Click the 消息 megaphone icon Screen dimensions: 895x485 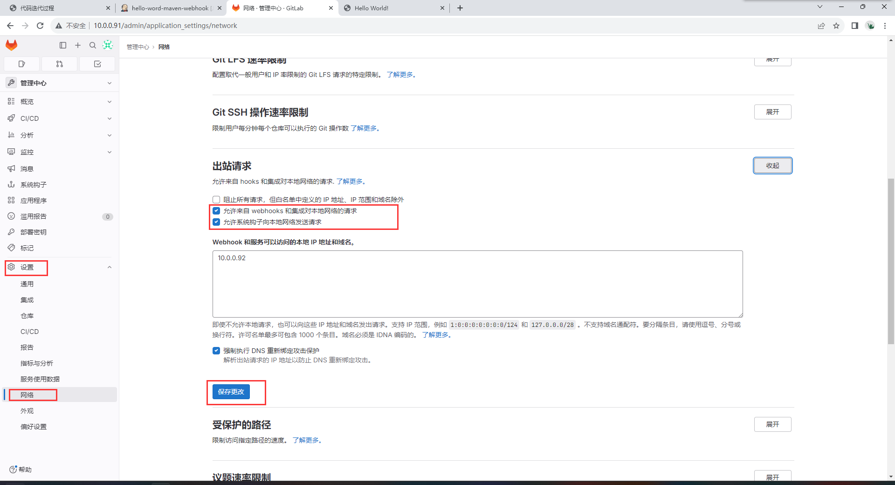[x=11, y=168]
